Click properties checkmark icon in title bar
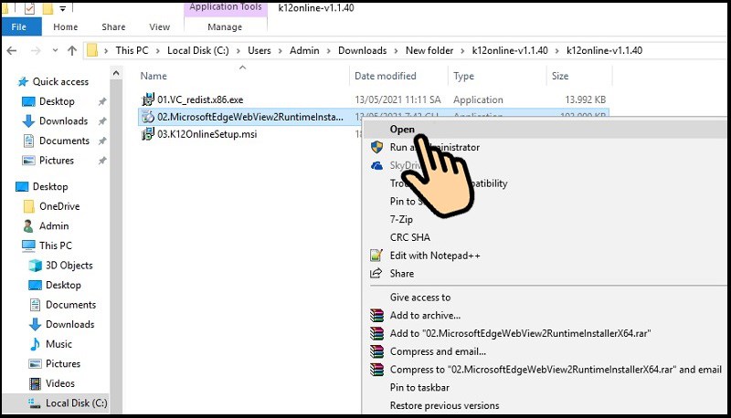 30,8
